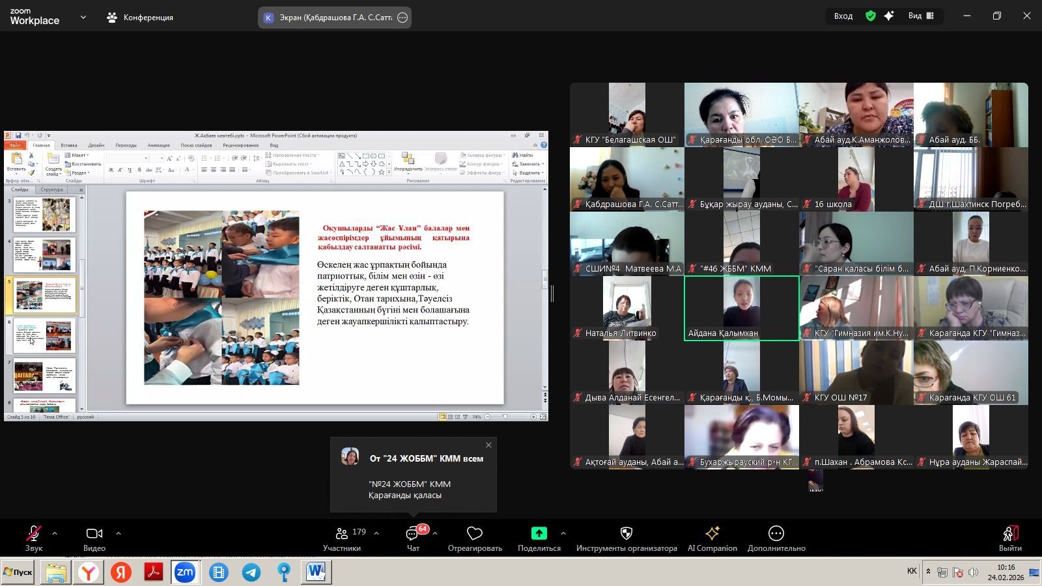This screenshot has width=1042, height=586.
Task: Expand video settings arrow
Action: click(x=118, y=533)
